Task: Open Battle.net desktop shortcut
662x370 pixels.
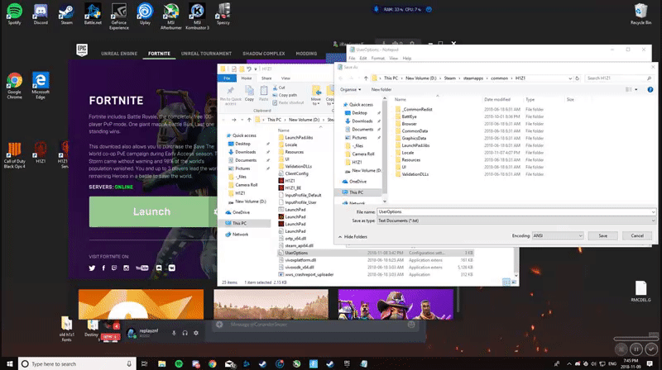Action: 93,13
